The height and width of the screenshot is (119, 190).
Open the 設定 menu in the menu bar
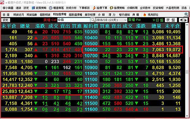pyautogui.click(x=26, y=8)
